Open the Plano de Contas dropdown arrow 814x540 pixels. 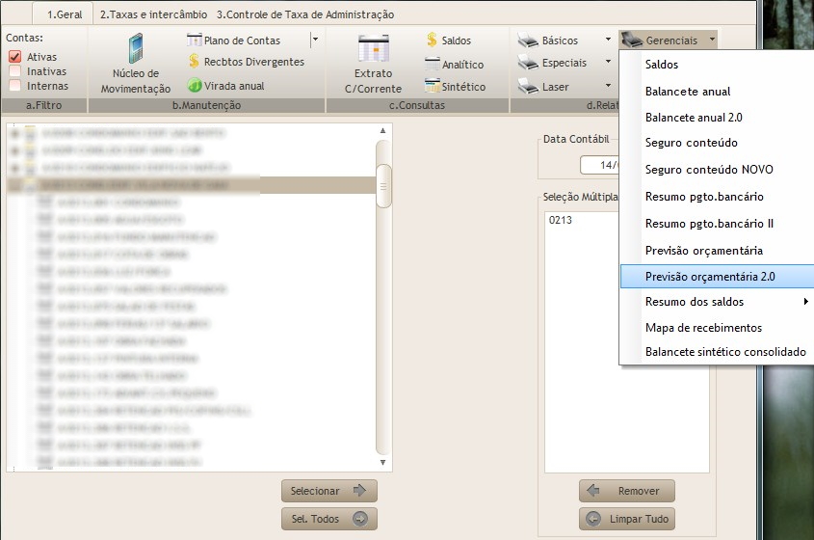click(x=314, y=40)
